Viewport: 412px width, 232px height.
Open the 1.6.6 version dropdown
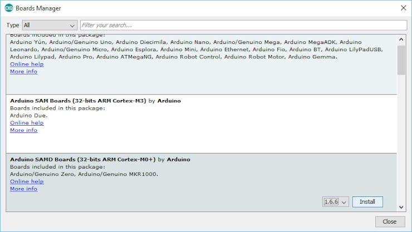336,202
